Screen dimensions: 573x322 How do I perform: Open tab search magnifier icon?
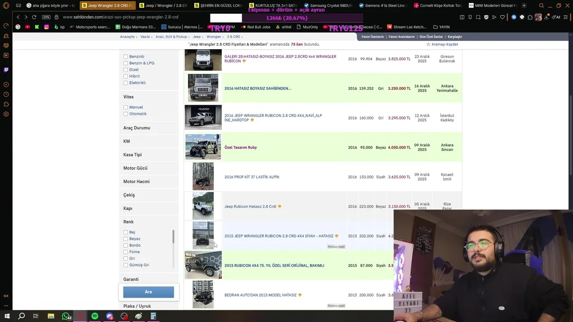point(541,6)
